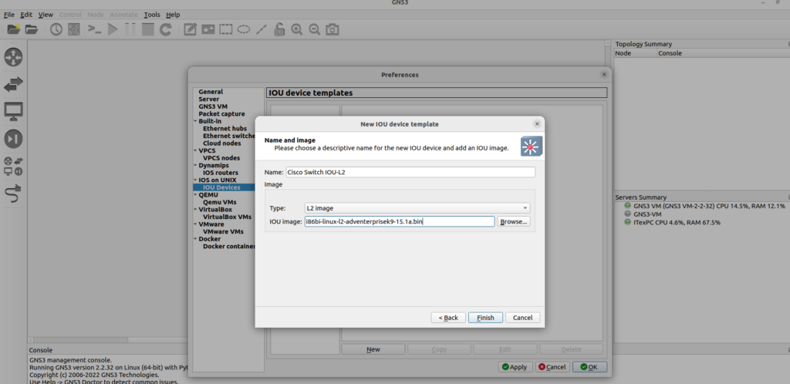The width and height of the screenshot is (790, 384).
Task: Collapse the Built-in tree section
Action: [x=195, y=121]
